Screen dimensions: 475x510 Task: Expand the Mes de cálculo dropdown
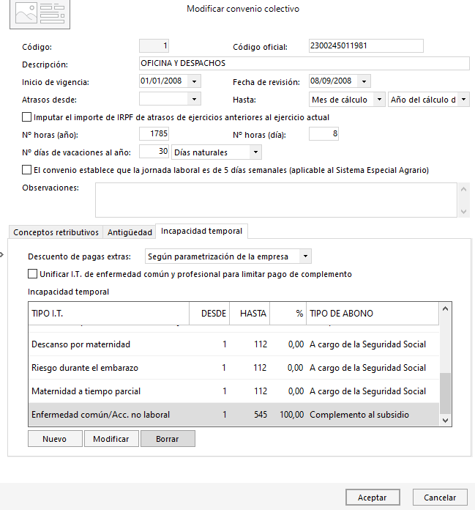378,99
